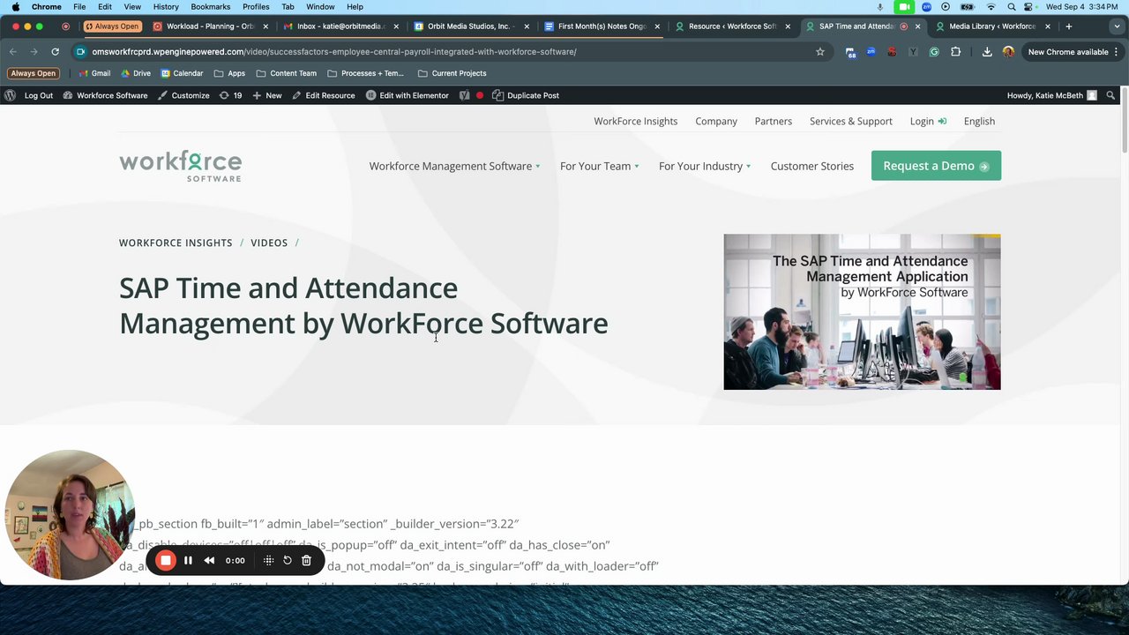Click the webcam bubble of the presenter
1129x635 pixels.
[70, 515]
